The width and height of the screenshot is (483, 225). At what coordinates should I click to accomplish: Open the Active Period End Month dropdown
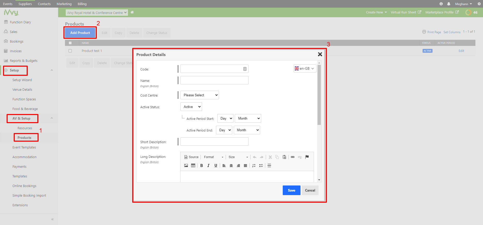coord(247,130)
